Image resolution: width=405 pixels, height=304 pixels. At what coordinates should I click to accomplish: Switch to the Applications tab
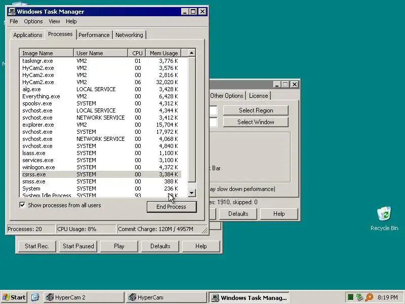[28, 35]
